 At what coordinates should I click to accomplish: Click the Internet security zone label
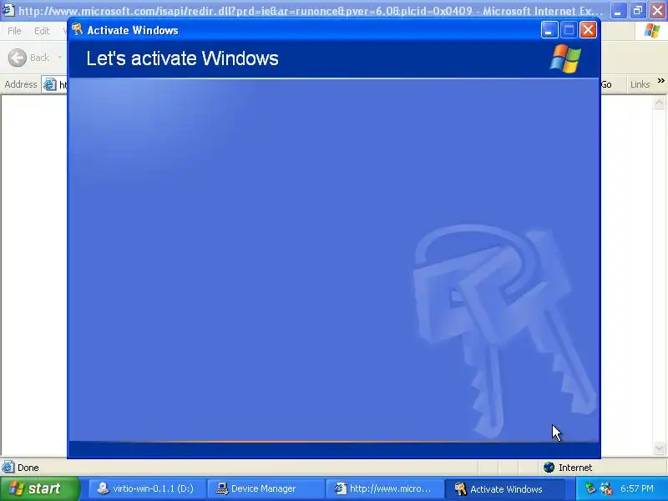pyautogui.click(x=575, y=468)
